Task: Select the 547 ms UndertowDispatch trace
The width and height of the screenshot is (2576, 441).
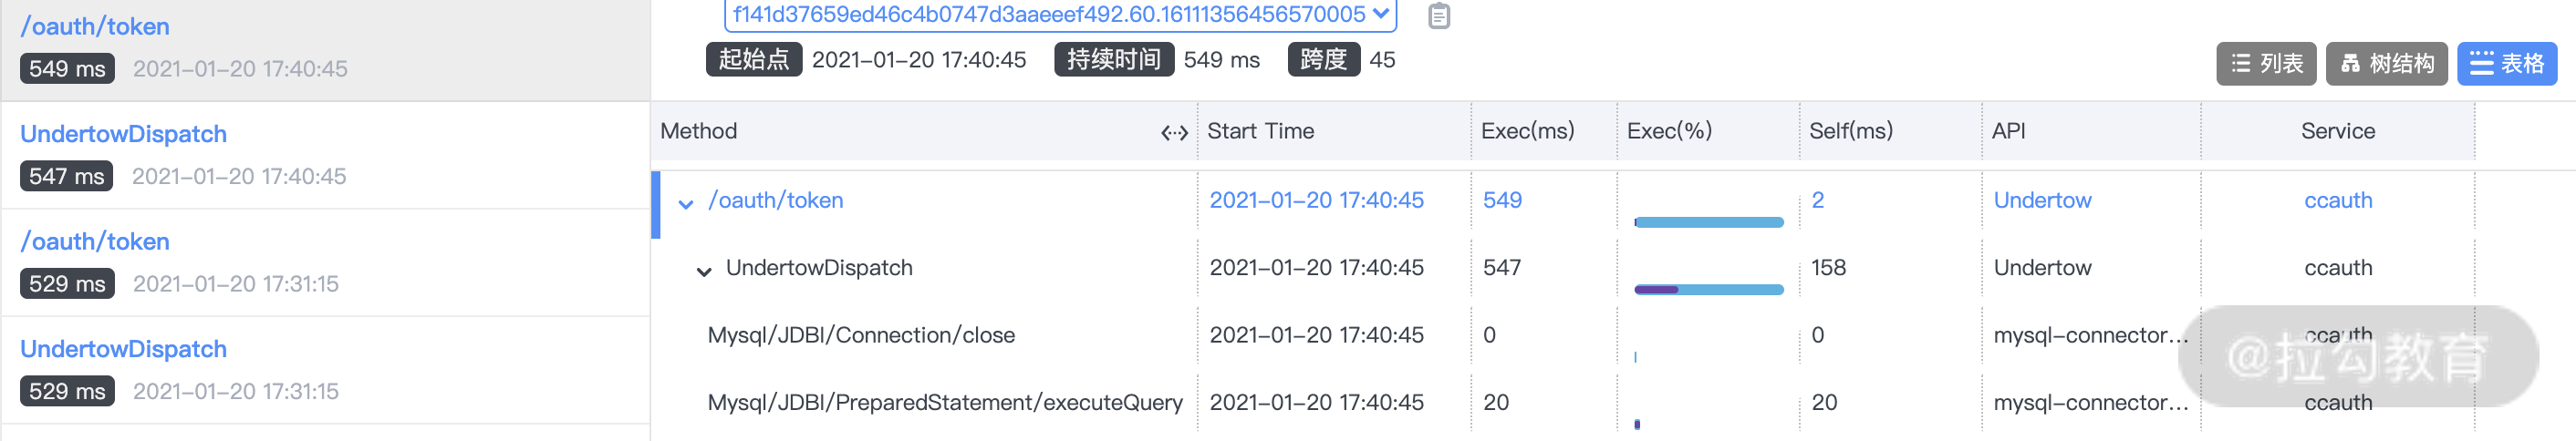Action: [x=123, y=134]
